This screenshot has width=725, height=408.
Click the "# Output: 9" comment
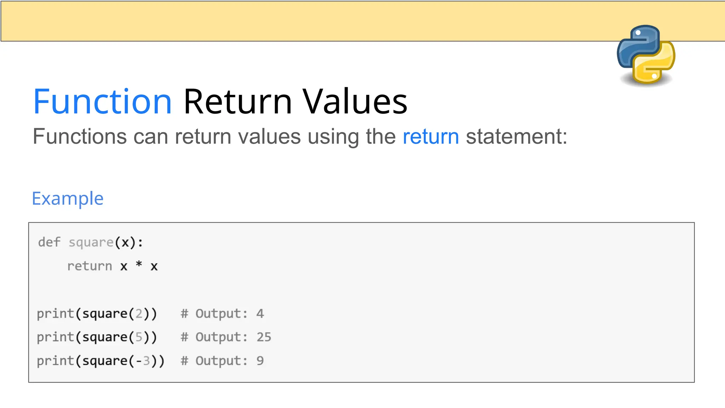(x=222, y=361)
